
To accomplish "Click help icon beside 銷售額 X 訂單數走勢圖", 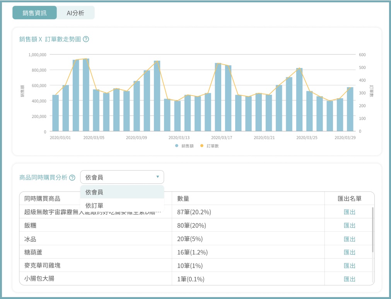I will [x=86, y=39].
